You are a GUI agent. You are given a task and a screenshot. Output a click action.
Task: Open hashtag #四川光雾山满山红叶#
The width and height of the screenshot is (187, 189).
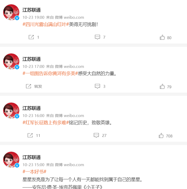click(x=46, y=25)
